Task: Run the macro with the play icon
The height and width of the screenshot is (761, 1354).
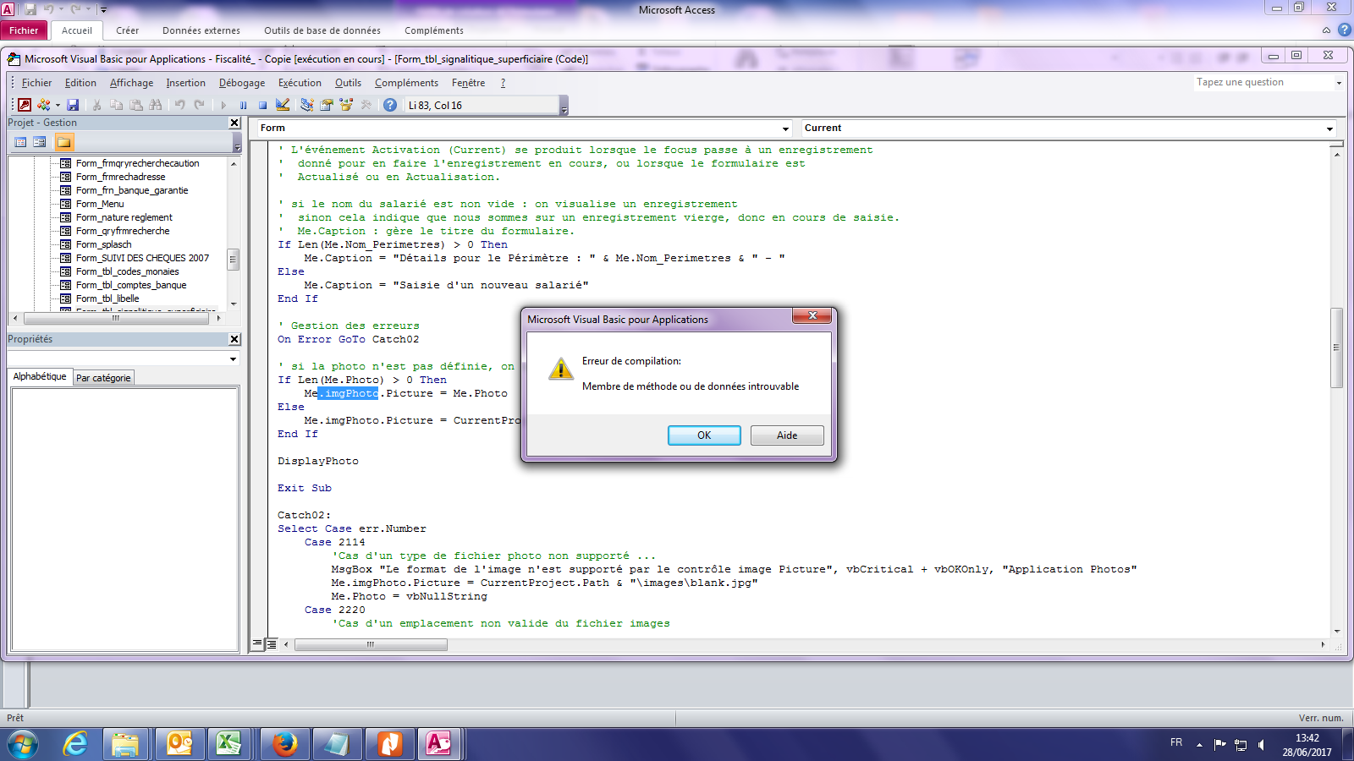Action: click(223, 105)
